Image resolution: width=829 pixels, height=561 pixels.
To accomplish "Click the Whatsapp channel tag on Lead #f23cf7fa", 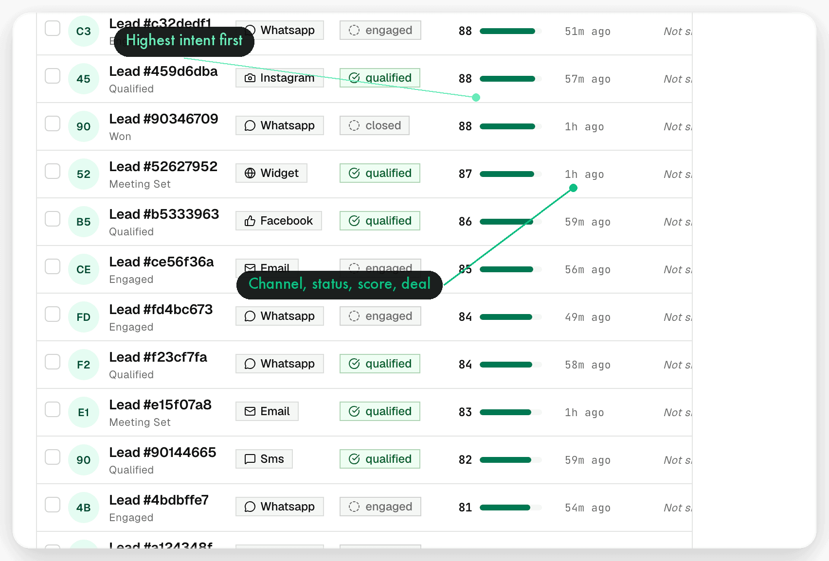I will tap(280, 364).
